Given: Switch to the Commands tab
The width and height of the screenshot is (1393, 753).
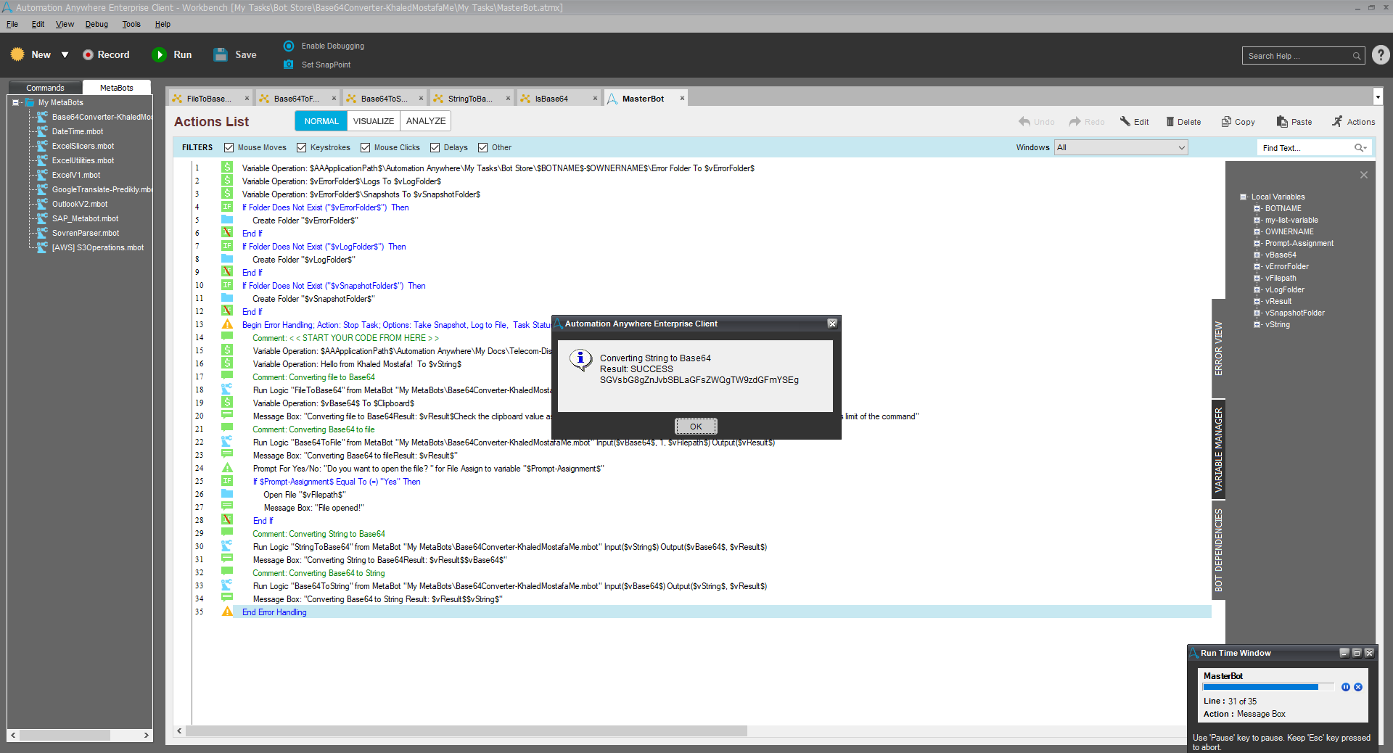Looking at the screenshot, I should (x=45, y=88).
